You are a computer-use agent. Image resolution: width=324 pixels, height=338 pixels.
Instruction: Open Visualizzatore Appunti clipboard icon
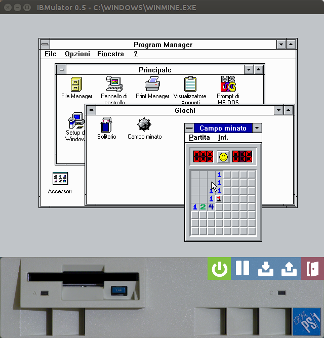tap(190, 84)
